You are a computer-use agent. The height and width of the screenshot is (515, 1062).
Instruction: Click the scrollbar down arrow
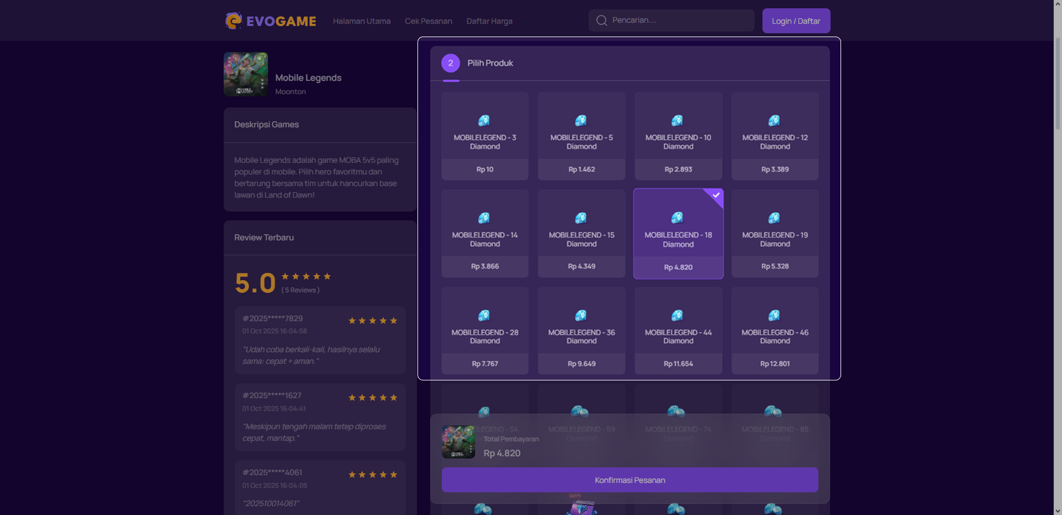click(1058, 511)
